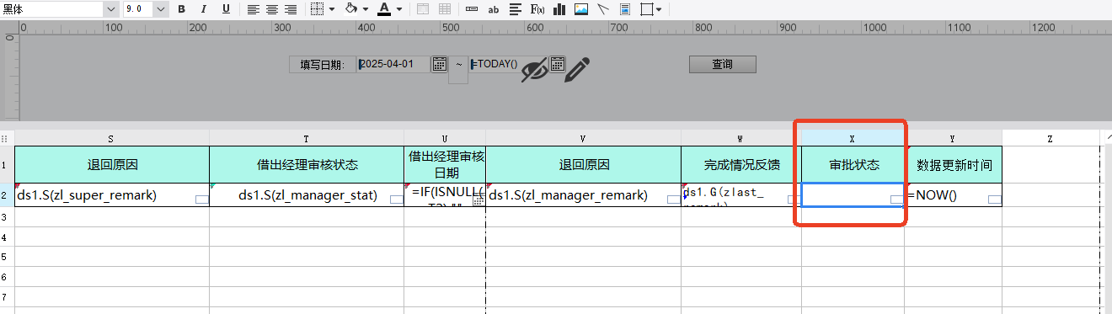The image size is (1112, 314).
Task: Select row header 1
Action: [x=7, y=165]
